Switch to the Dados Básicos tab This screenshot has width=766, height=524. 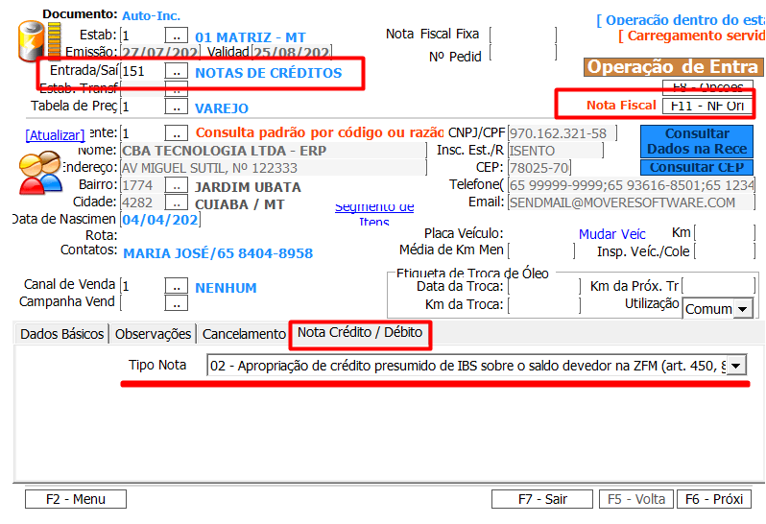[62, 334]
